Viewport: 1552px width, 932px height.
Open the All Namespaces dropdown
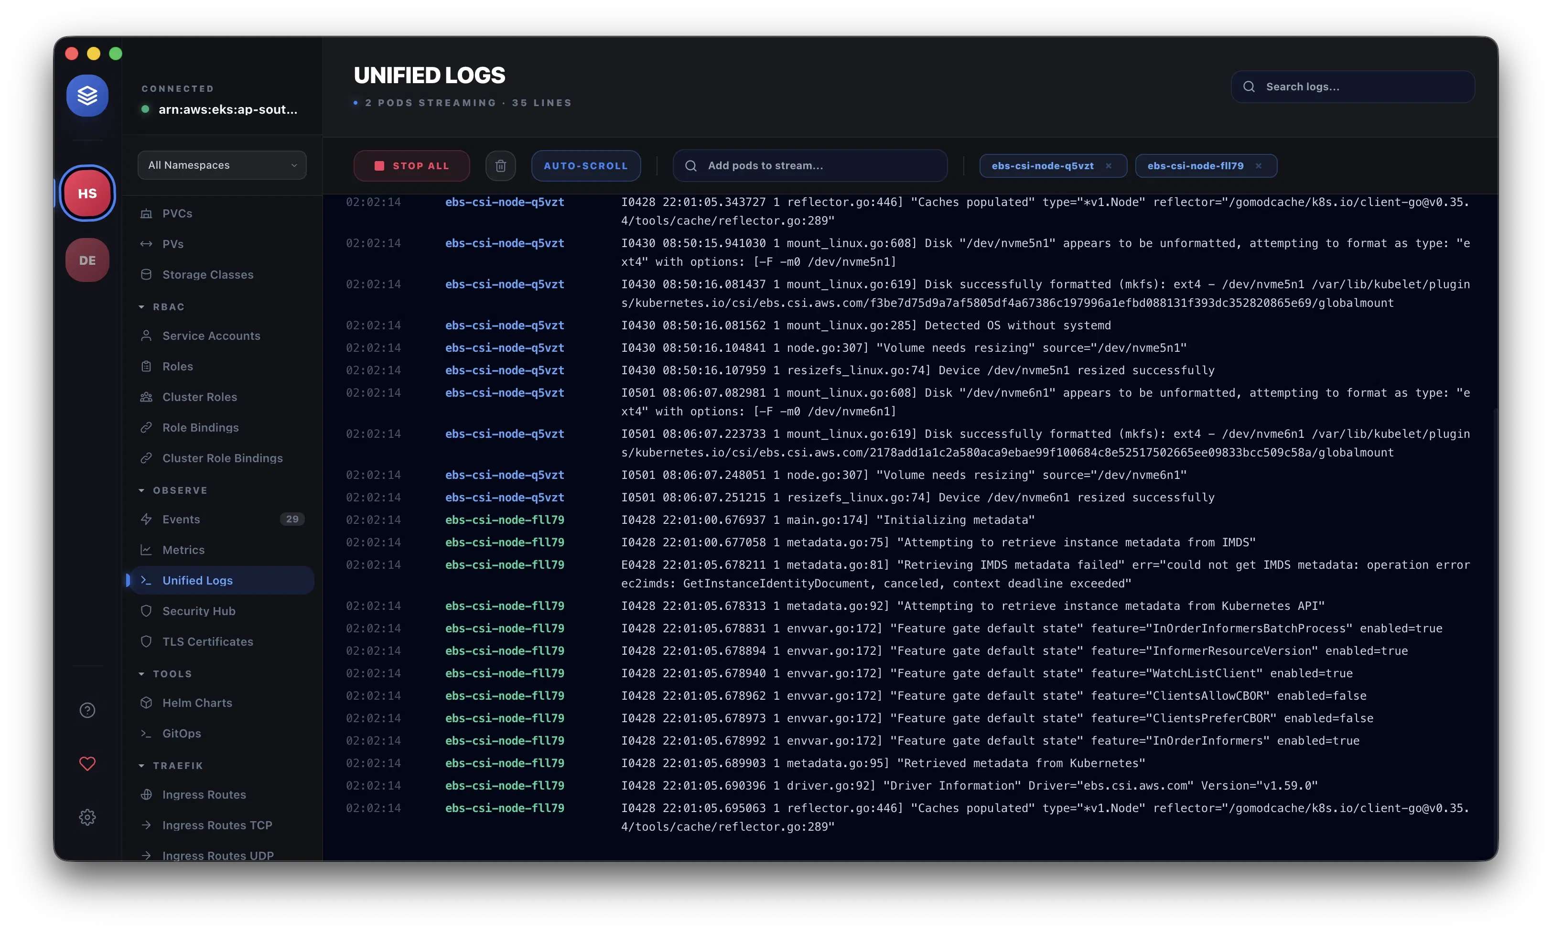point(222,165)
